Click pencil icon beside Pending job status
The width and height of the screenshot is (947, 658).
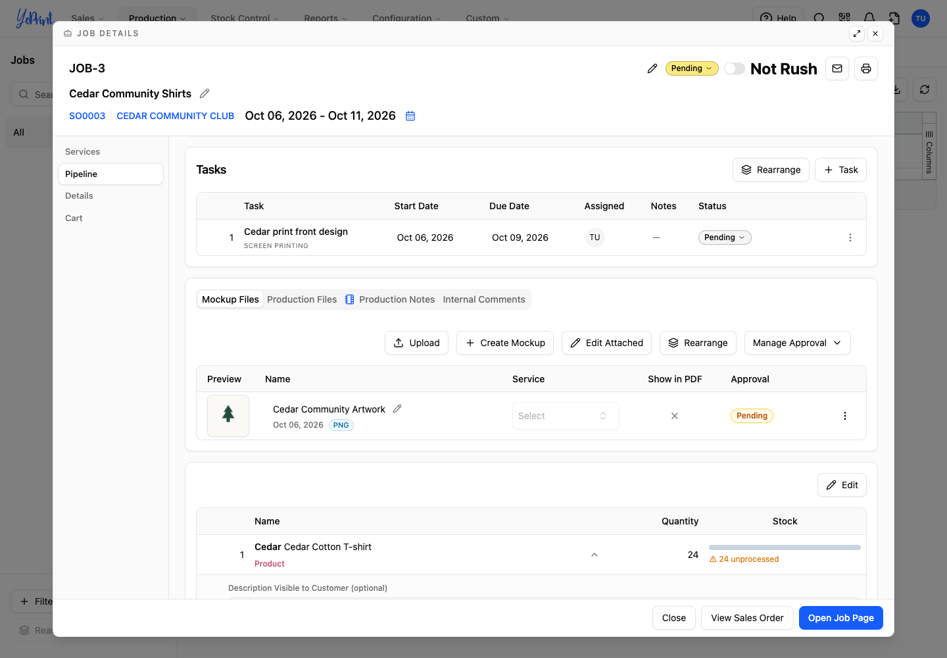click(652, 68)
